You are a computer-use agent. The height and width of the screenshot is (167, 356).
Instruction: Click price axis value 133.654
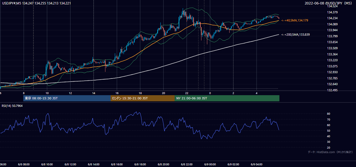[332, 42]
